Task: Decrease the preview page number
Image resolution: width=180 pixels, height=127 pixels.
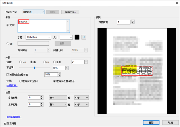Action: 133,23
